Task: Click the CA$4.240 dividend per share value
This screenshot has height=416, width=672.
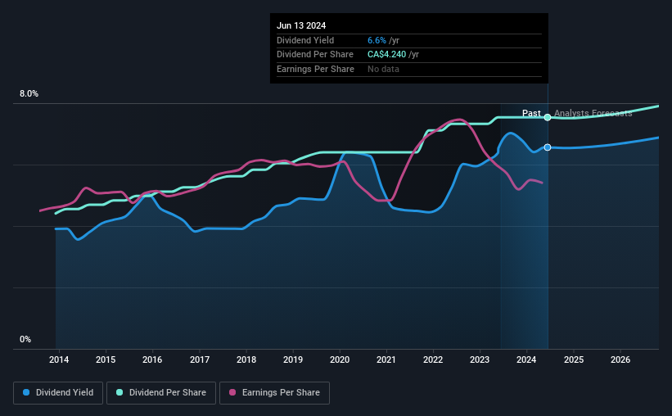Action: coord(386,55)
